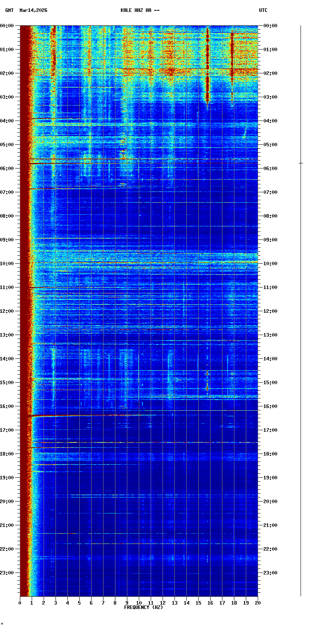
Task: Click the 10 Hz frequency tick label
Action: pos(139,603)
